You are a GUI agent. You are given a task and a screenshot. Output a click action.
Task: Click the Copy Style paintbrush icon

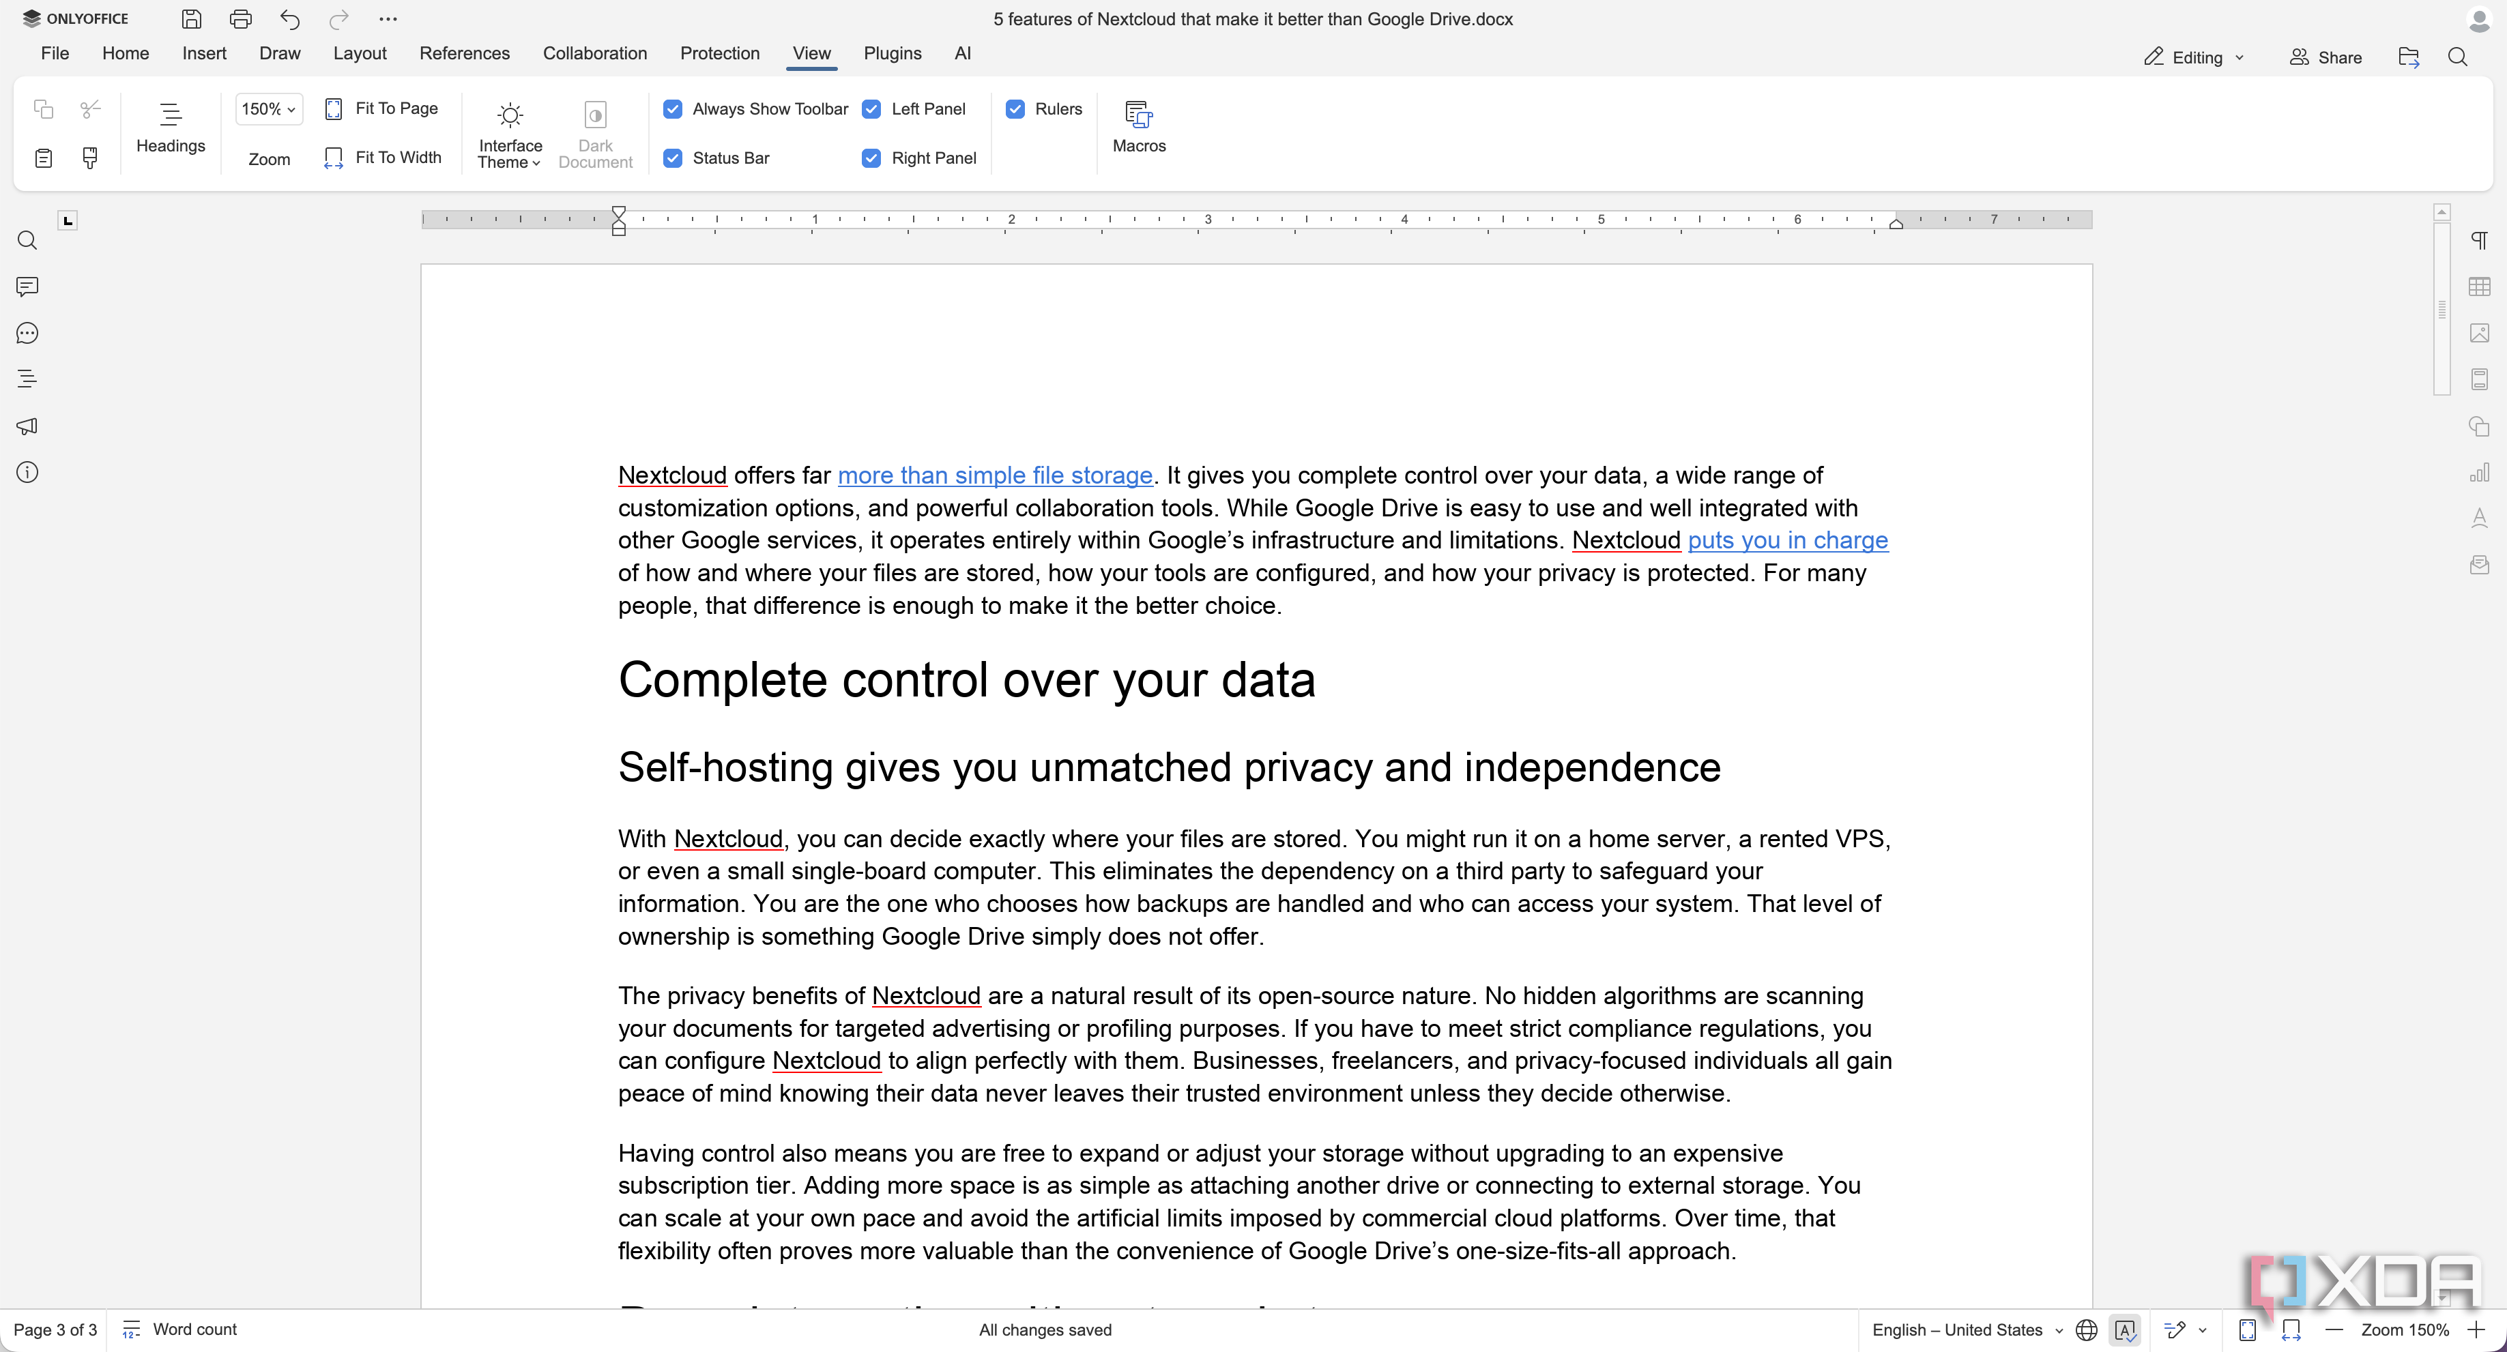(x=91, y=158)
